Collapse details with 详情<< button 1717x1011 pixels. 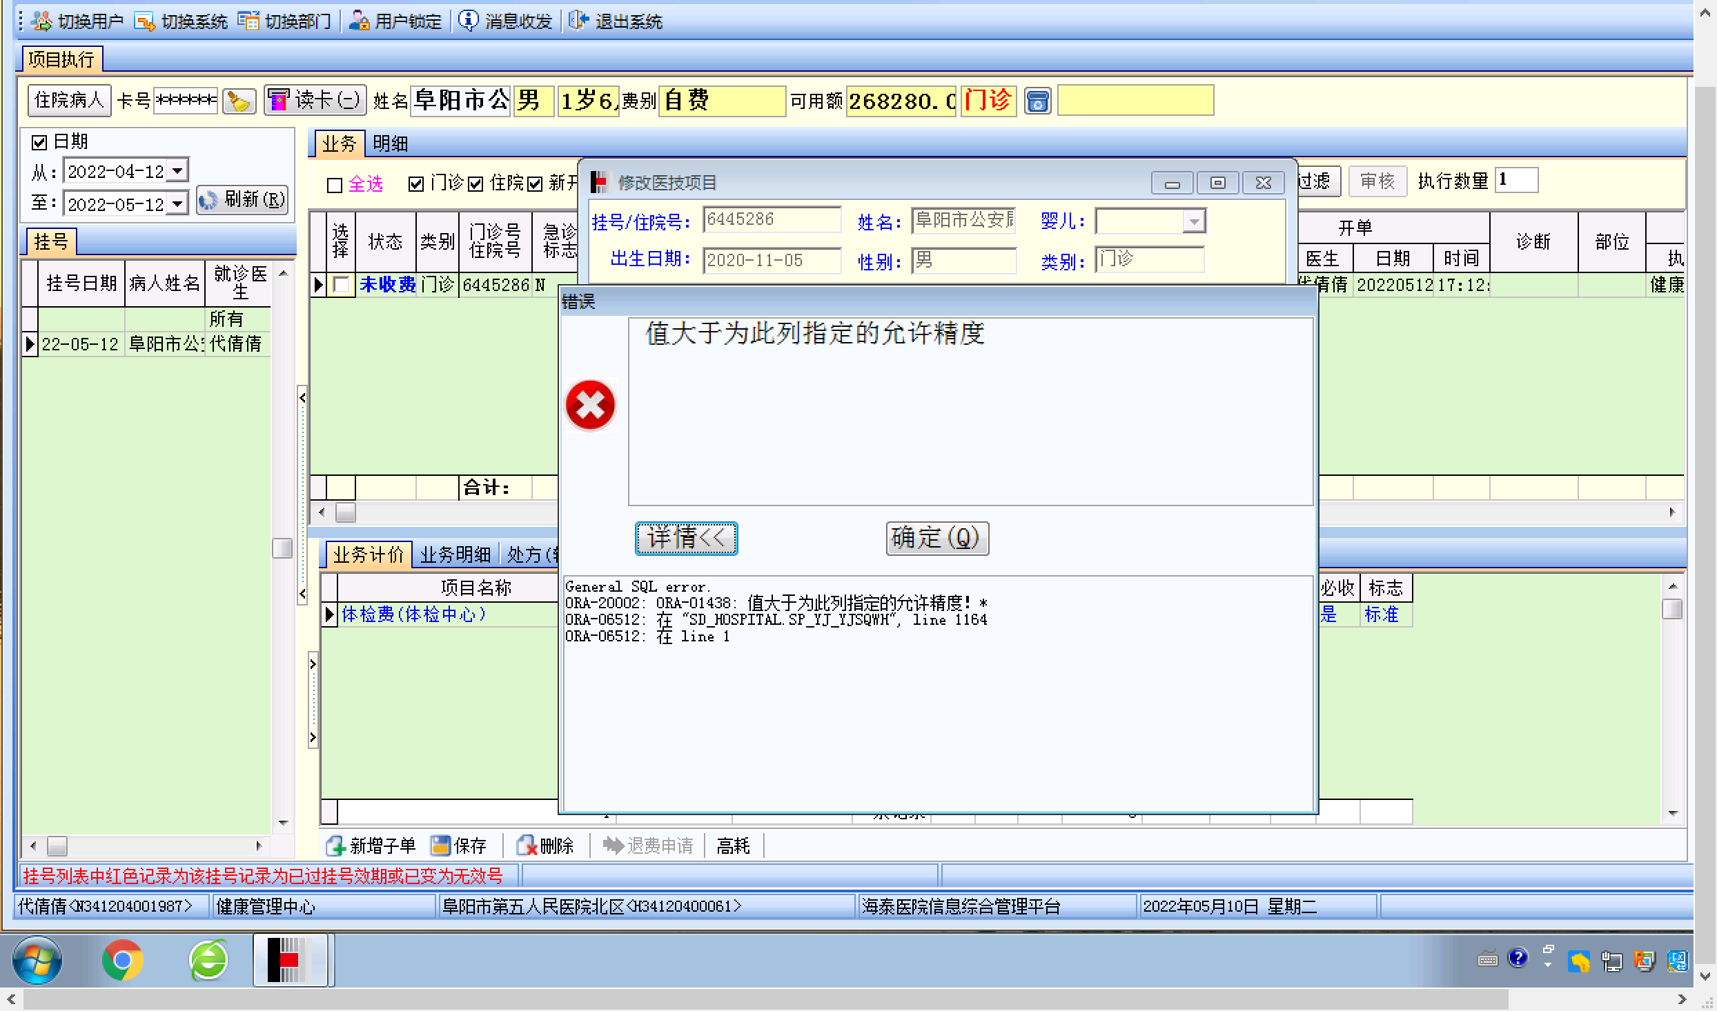[686, 538]
